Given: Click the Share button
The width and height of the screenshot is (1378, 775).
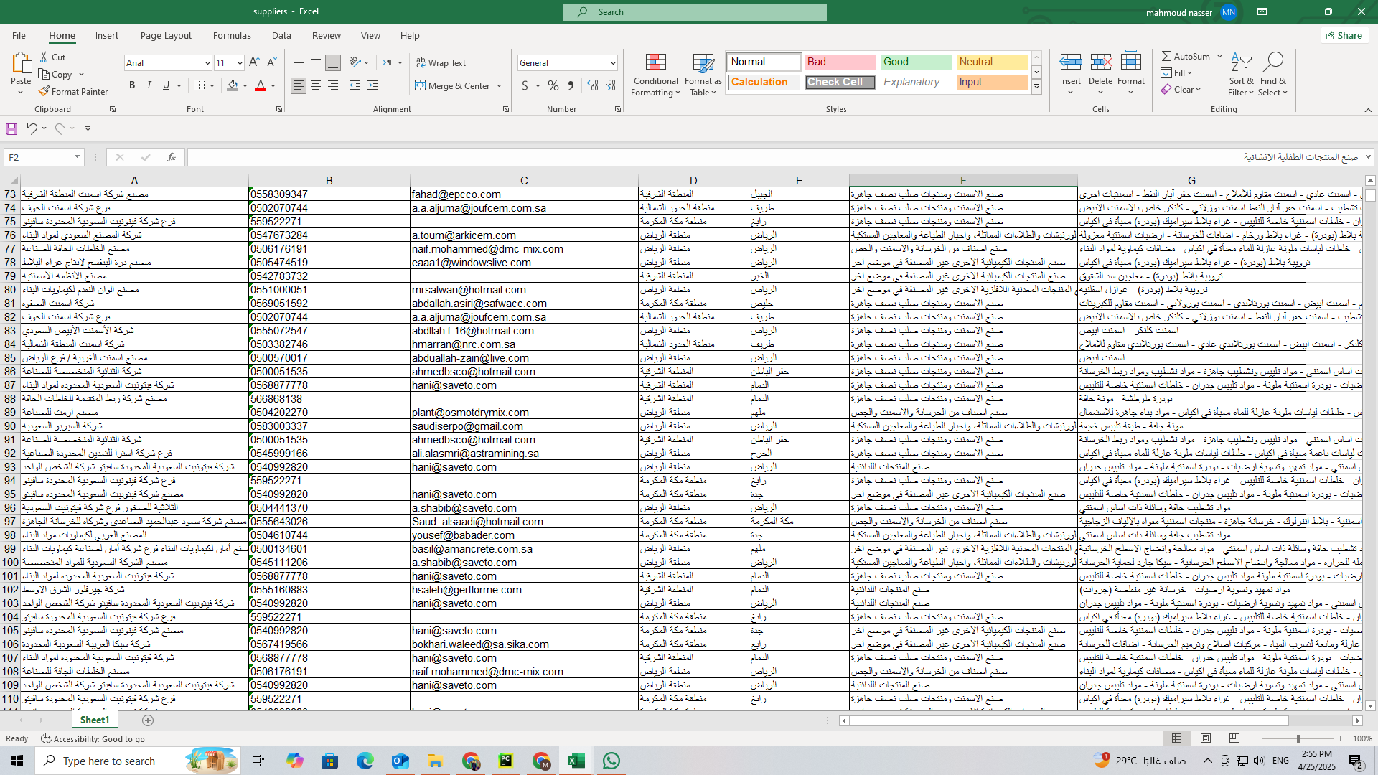Looking at the screenshot, I should point(1344,35).
